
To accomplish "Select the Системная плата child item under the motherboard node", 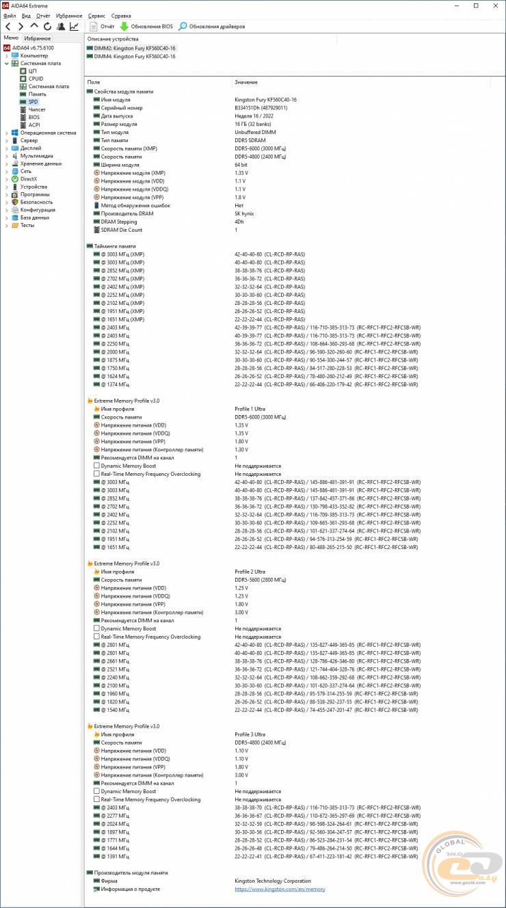I will pyautogui.click(x=44, y=86).
